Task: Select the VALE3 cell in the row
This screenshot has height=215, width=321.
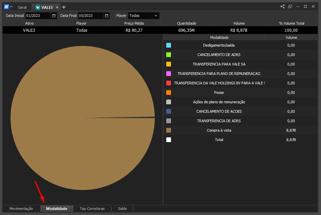Action: coord(29,30)
